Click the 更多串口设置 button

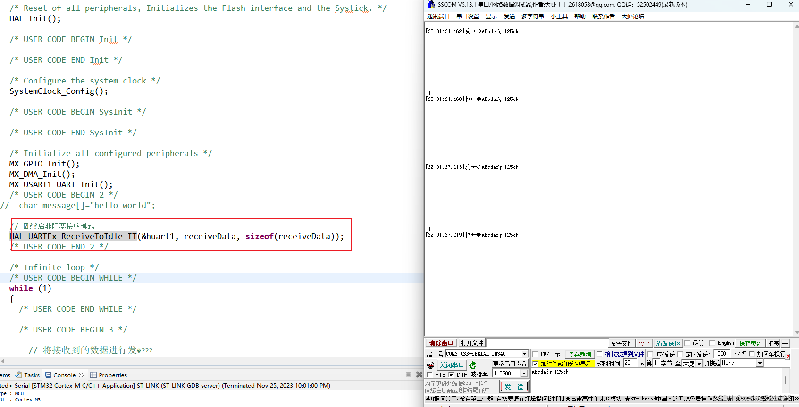click(x=510, y=364)
